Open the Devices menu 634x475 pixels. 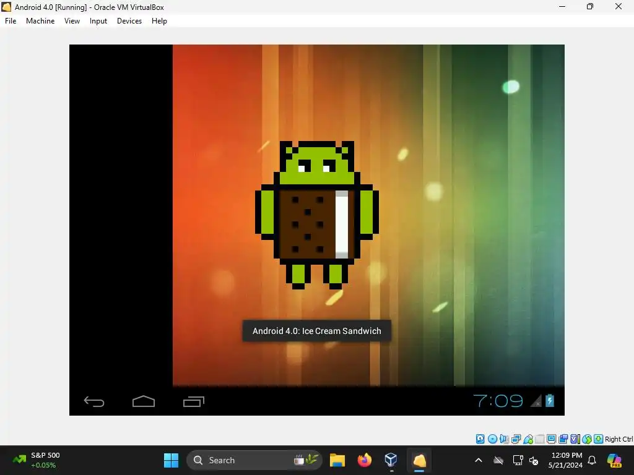click(x=129, y=21)
